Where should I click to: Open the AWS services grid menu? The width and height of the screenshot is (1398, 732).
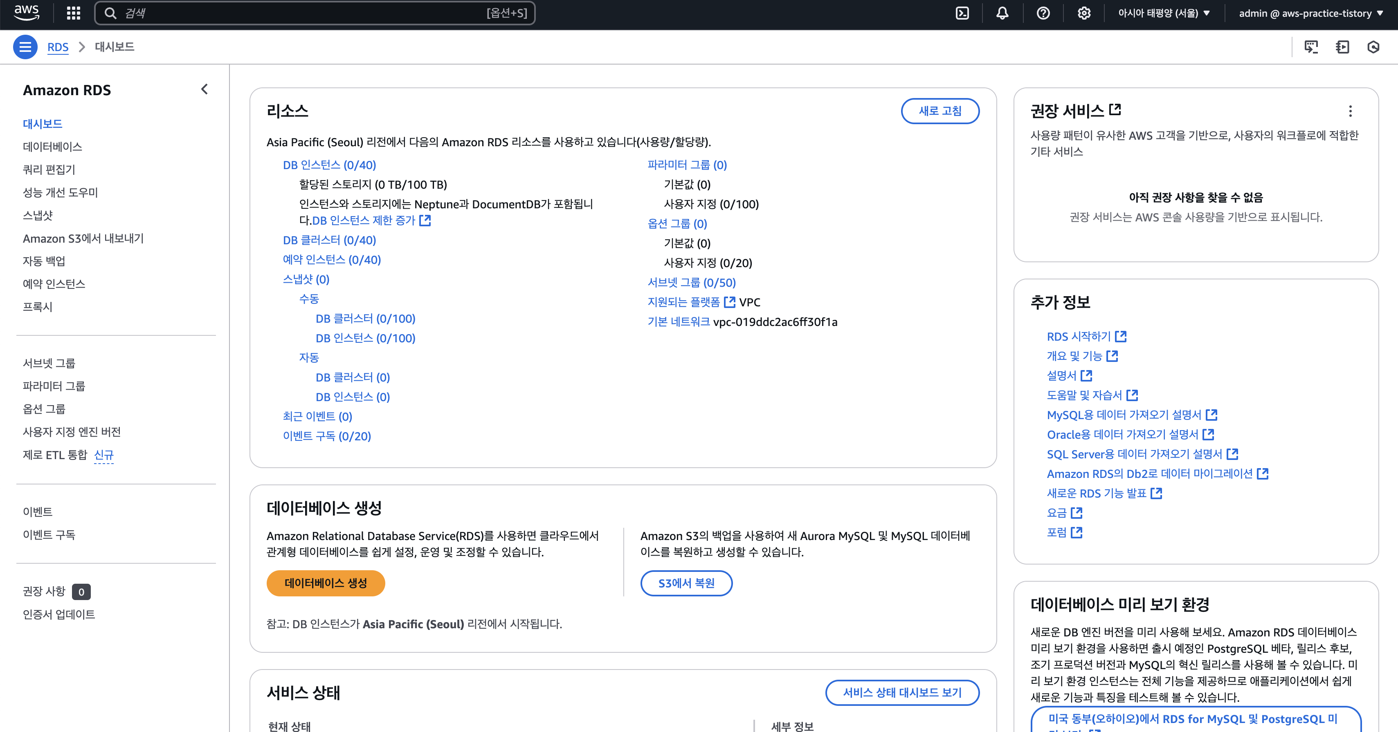[73, 13]
